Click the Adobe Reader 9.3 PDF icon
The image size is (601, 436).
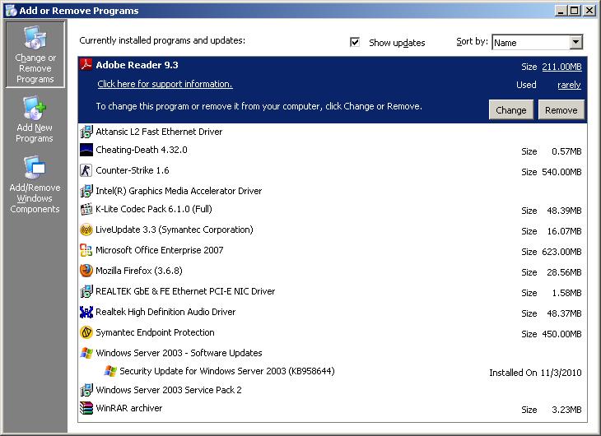[x=86, y=64]
